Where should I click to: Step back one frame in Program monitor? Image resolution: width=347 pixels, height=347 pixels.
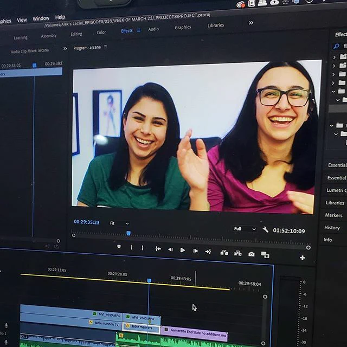170,249
